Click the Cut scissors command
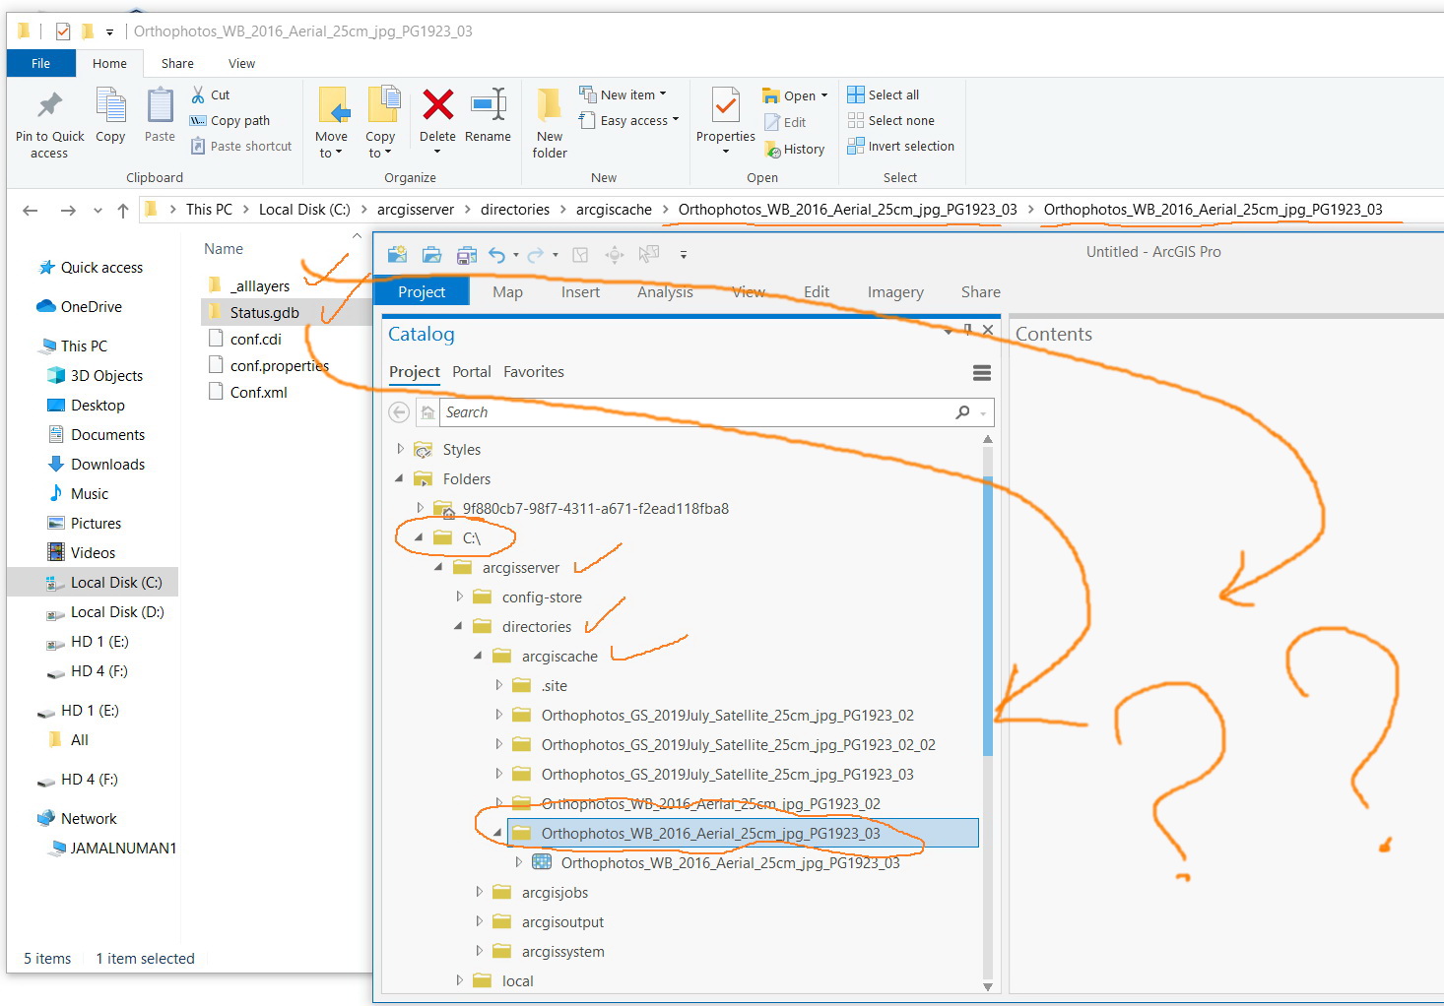This screenshot has height=1006, width=1444. pos(211,94)
